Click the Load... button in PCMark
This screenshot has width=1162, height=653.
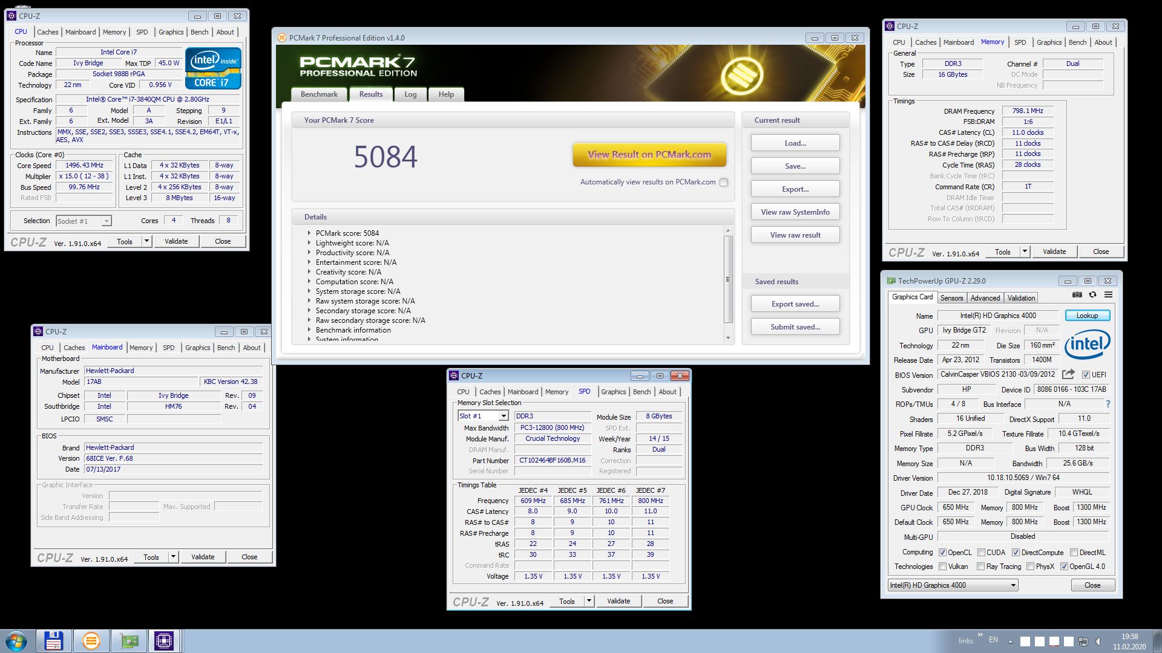(795, 143)
